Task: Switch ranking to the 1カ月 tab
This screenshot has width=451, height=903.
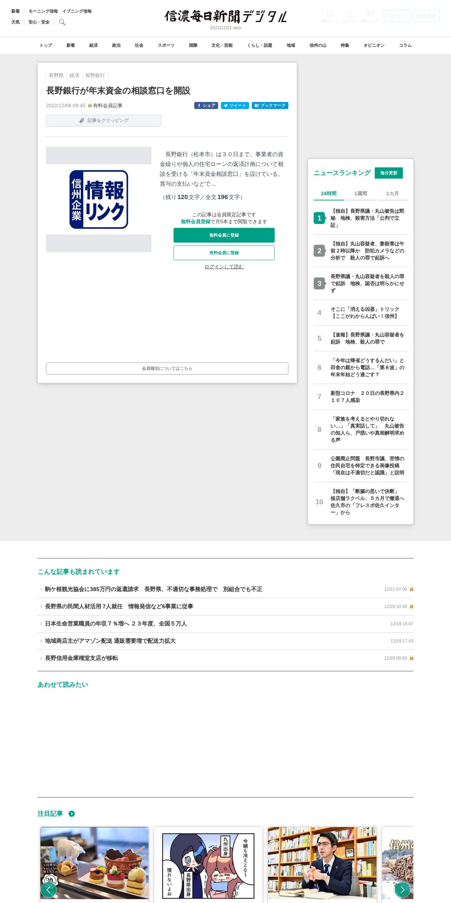Action: [392, 193]
